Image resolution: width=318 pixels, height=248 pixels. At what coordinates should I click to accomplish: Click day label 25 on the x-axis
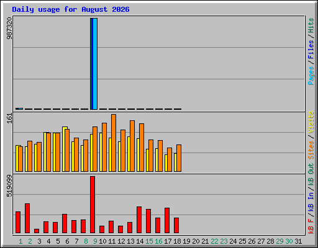click(242, 241)
